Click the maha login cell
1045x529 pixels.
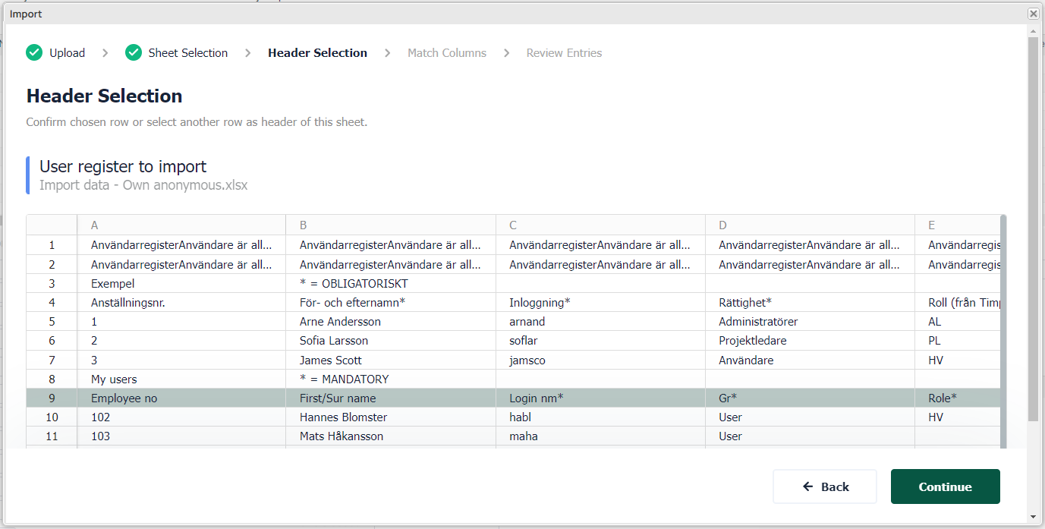pos(600,436)
